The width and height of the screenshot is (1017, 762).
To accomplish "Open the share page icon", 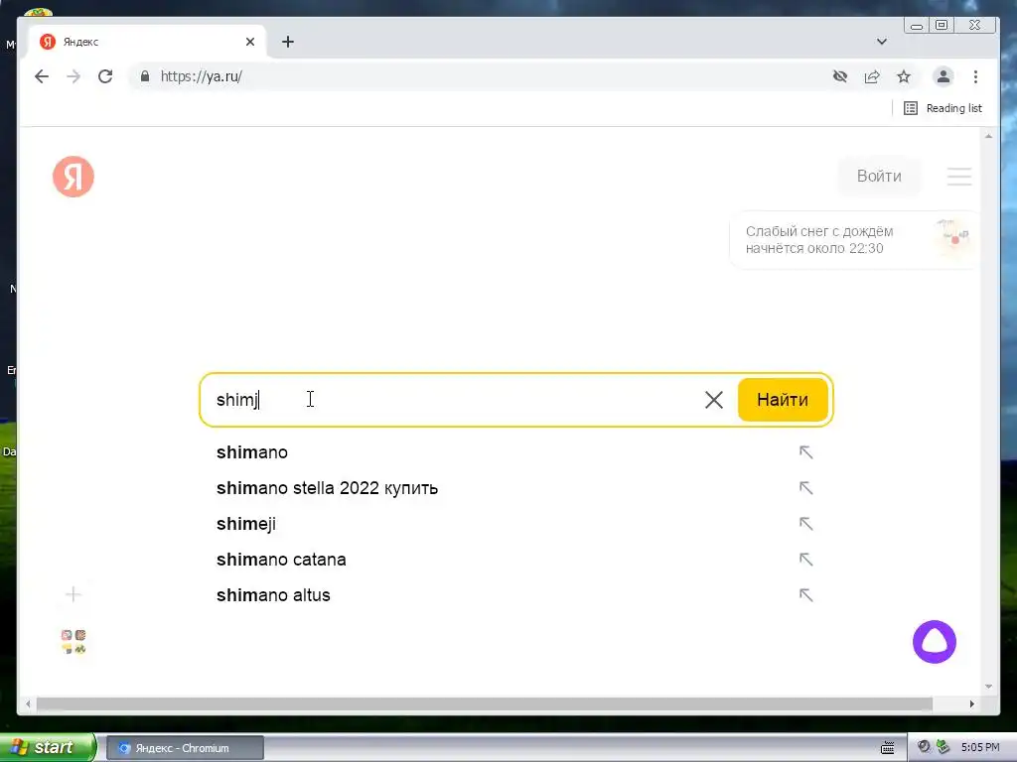I will pos(872,76).
